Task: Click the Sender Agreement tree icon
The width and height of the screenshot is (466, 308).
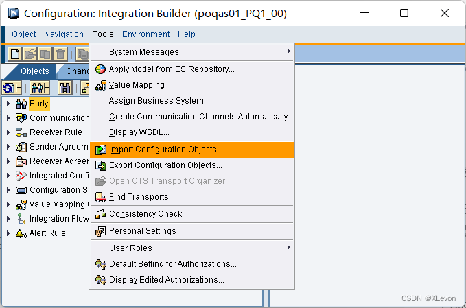Action: pos(21,147)
